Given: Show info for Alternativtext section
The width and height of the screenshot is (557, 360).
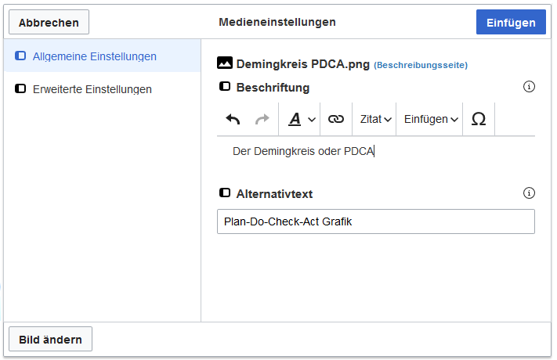Looking at the screenshot, I should [529, 193].
